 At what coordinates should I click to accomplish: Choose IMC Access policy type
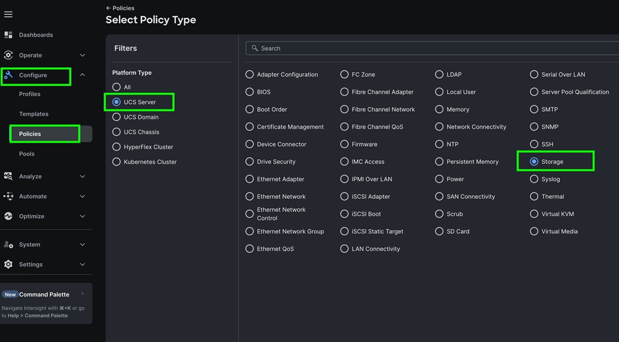(x=344, y=162)
